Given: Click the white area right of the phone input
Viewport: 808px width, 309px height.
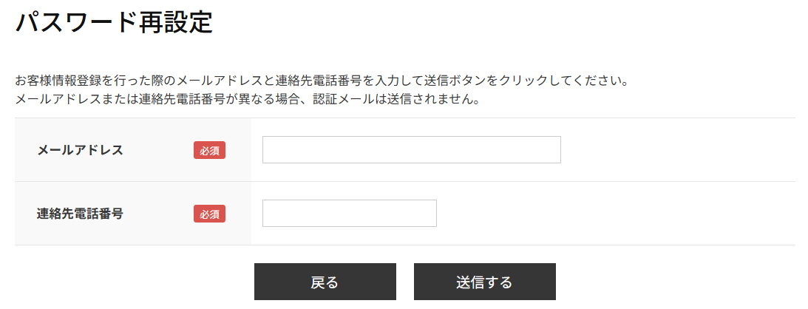Looking at the screenshot, I should (x=614, y=213).
